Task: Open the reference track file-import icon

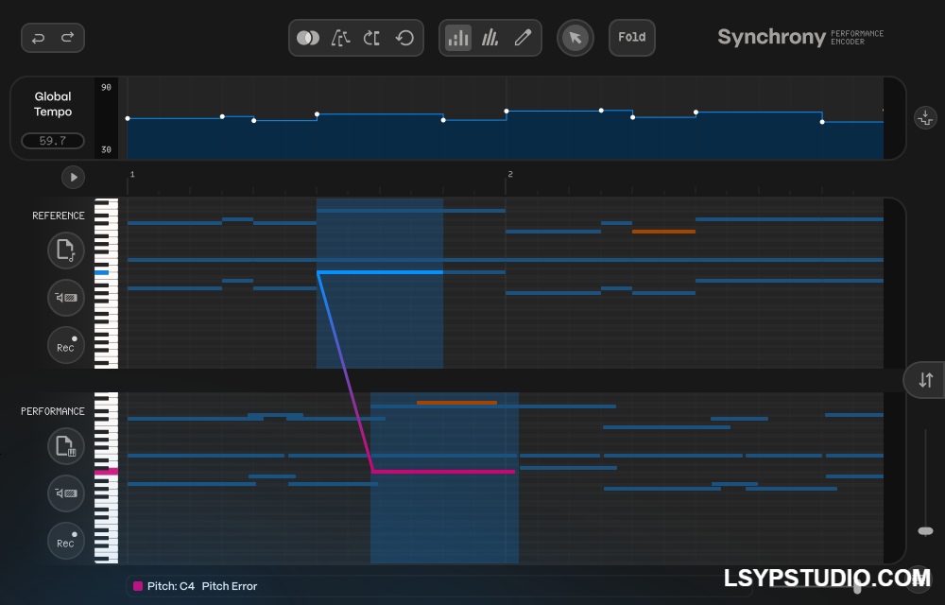Action: tap(66, 251)
